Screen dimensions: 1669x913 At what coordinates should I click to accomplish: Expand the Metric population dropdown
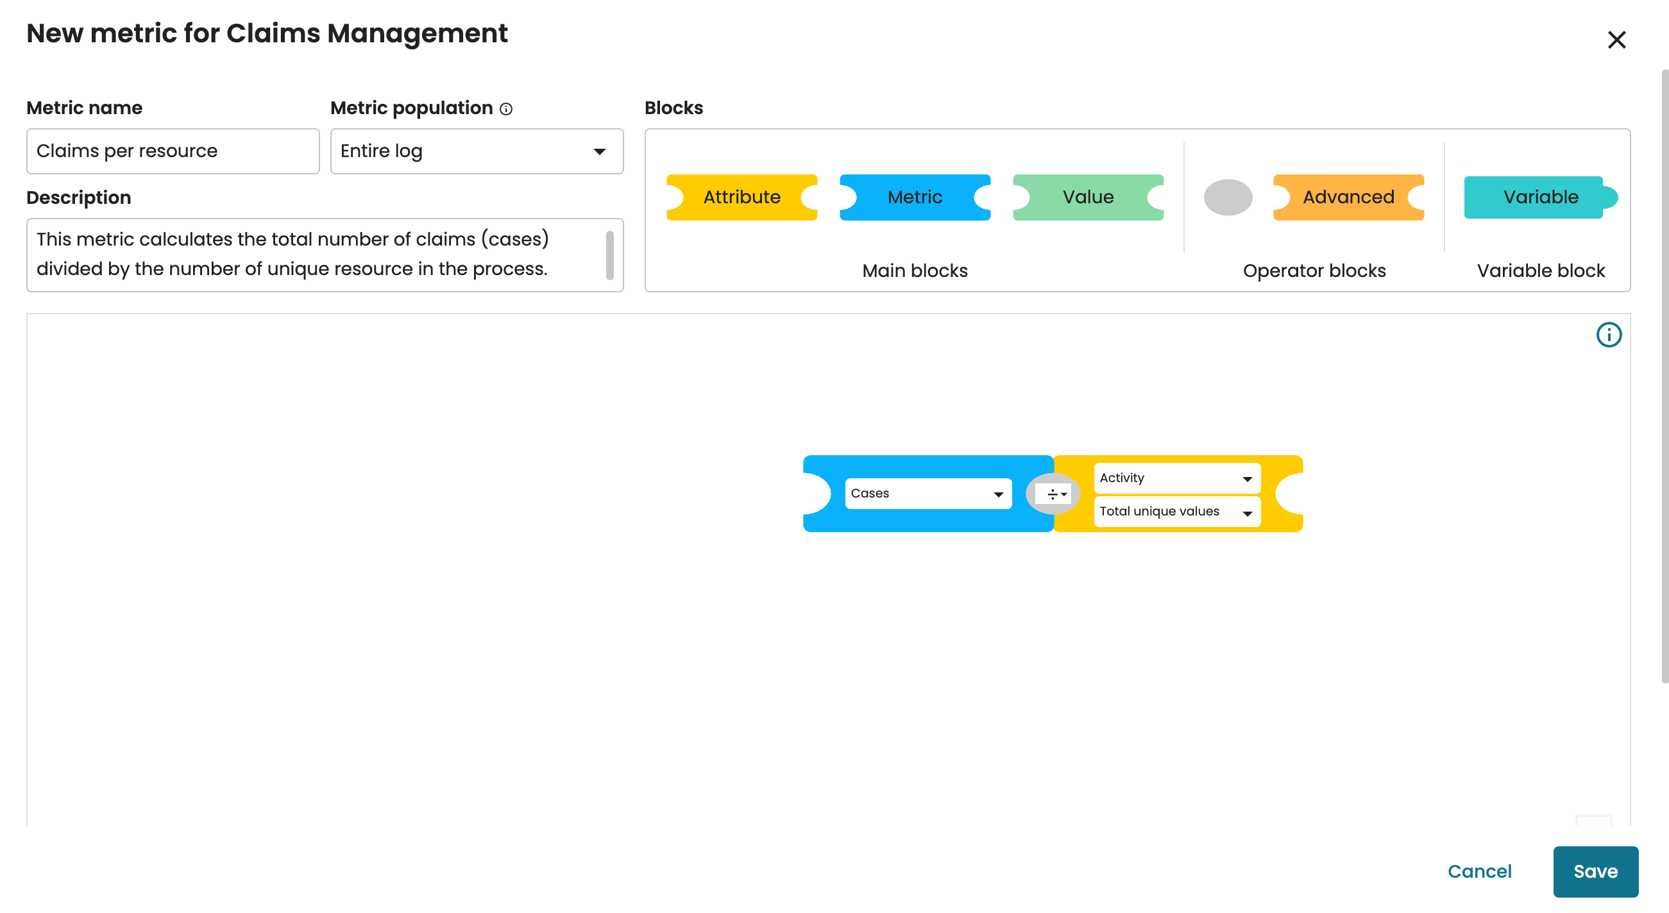tap(476, 151)
